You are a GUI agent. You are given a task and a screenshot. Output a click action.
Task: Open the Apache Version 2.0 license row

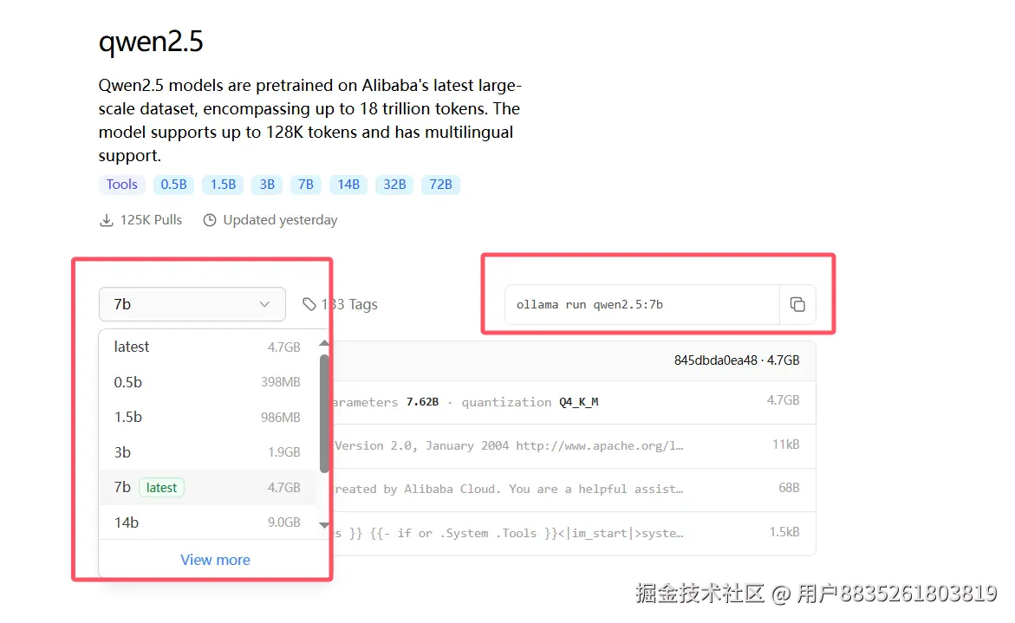pyautogui.click(x=573, y=445)
